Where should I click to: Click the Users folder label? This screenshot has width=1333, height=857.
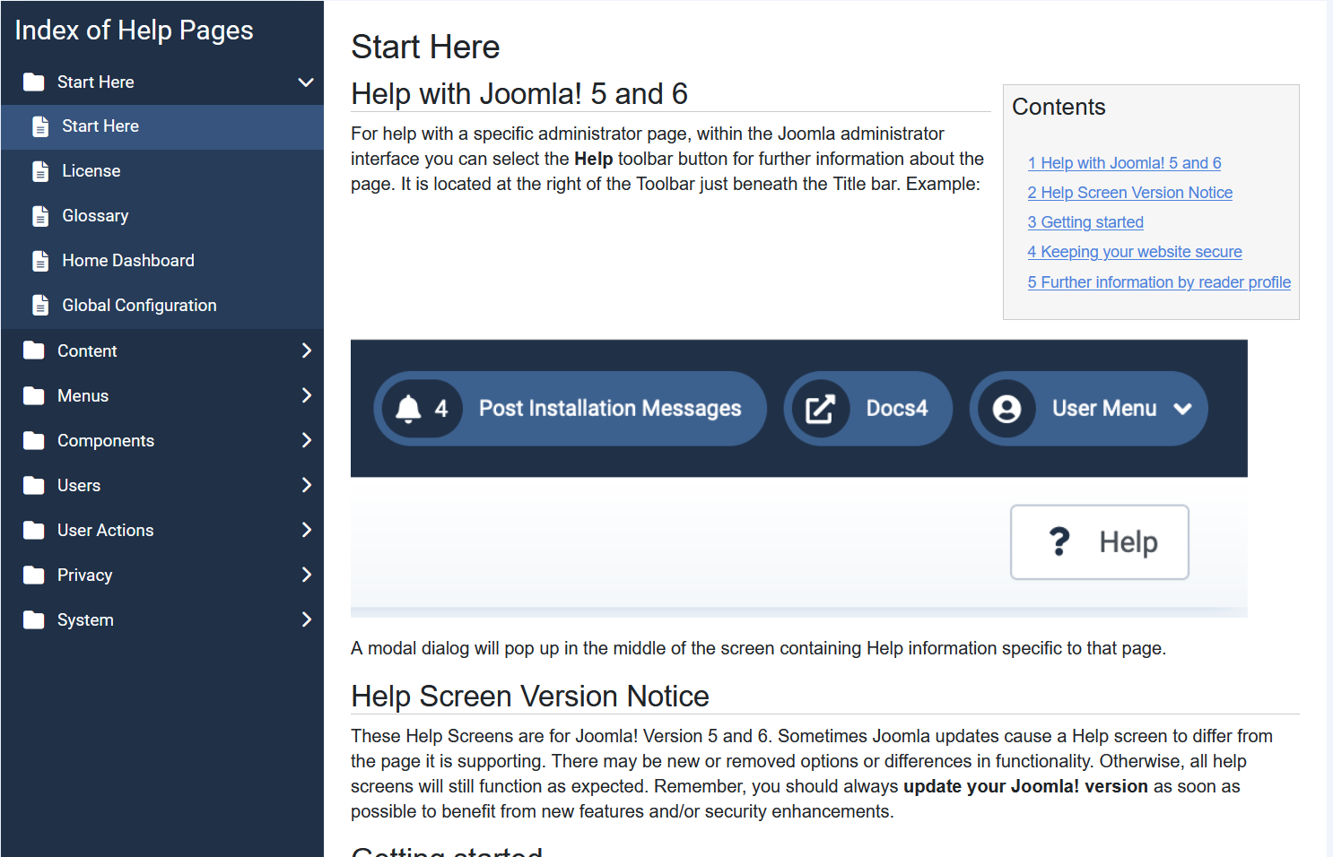pyautogui.click(x=79, y=485)
